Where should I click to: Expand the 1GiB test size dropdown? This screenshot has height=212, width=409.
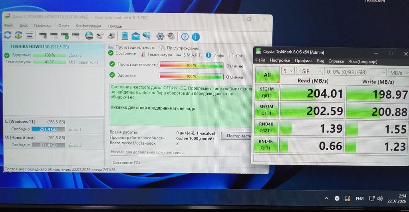tap(310, 71)
